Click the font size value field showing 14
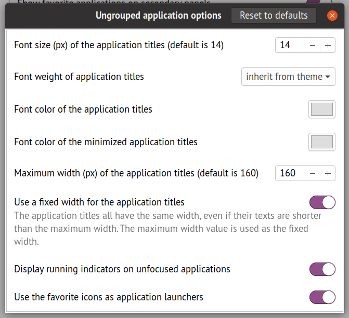This screenshot has width=349, height=318. click(x=290, y=45)
